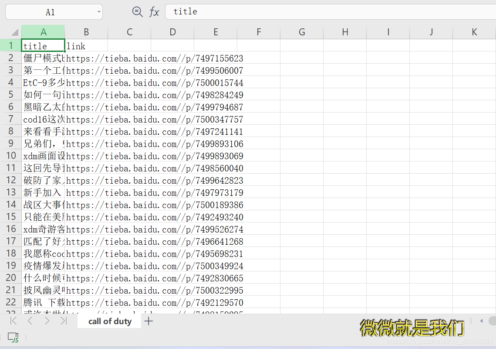
Task: Click the link ending 7500349924
Action: (155, 266)
